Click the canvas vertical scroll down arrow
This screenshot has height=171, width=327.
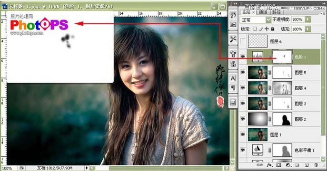[x=232, y=162]
